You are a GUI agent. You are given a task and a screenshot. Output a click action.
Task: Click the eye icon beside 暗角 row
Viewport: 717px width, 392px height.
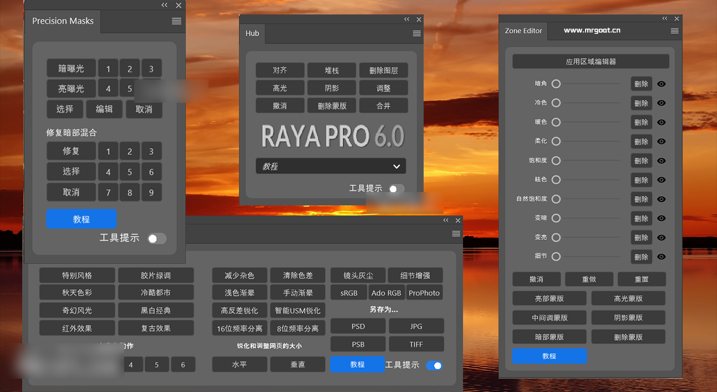coord(662,84)
